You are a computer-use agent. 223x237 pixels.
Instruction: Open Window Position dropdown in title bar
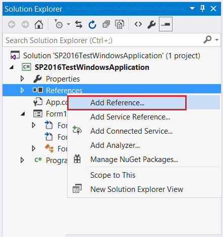pyautogui.click(x=192, y=8)
